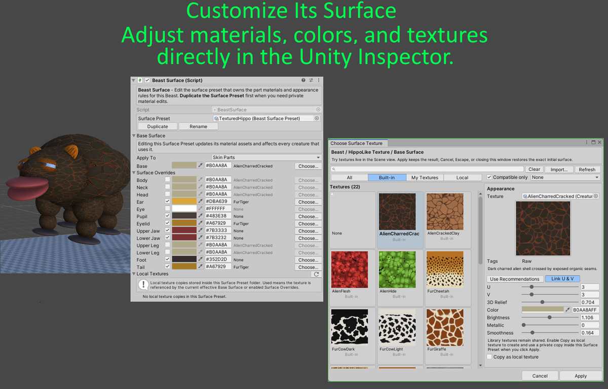Open Choose Surface Texture window options menu

click(588, 143)
